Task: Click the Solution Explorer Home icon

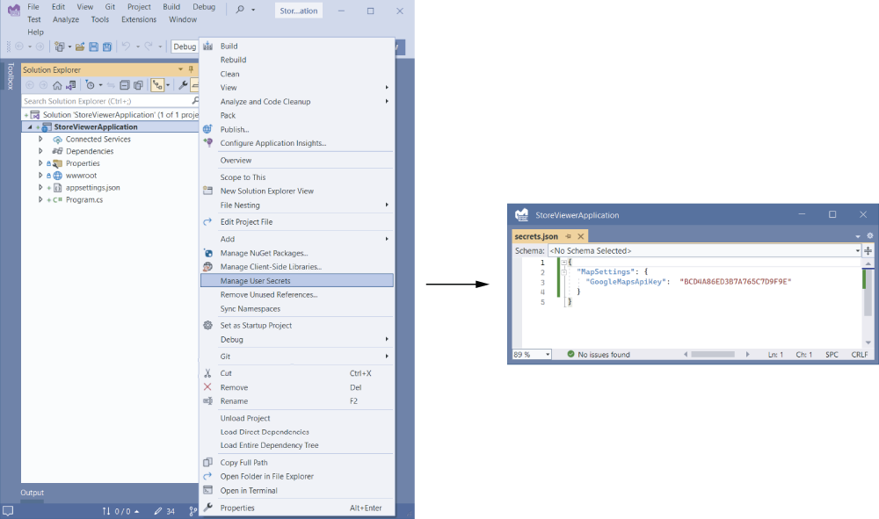Action: (x=57, y=85)
